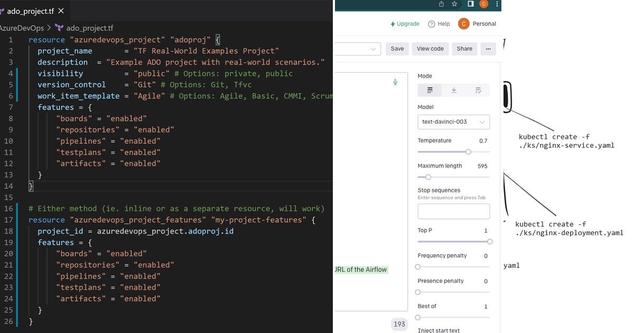Click in the Stop sequences input field
The height and width of the screenshot is (333, 634).
(454, 211)
